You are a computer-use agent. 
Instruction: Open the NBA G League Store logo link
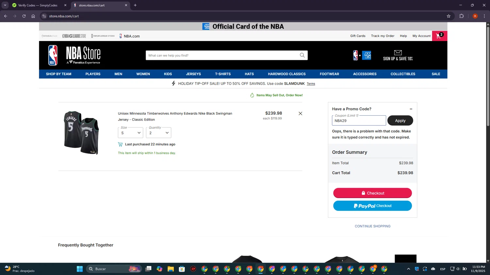click(x=74, y=36)
